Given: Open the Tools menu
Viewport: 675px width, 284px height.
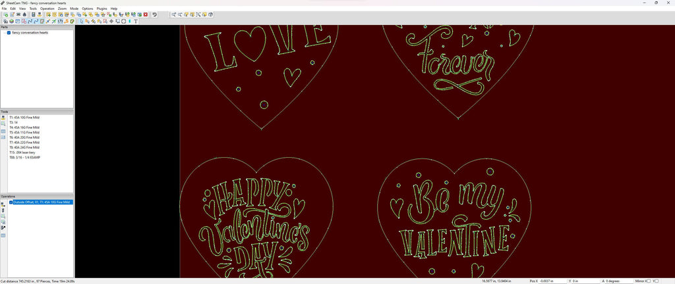Looking at the screenshot, I should click(33, 9).
